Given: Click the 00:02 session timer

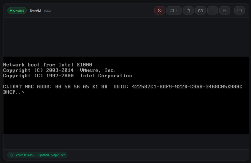Looking at the screenshot, I should tap(47, 11).
